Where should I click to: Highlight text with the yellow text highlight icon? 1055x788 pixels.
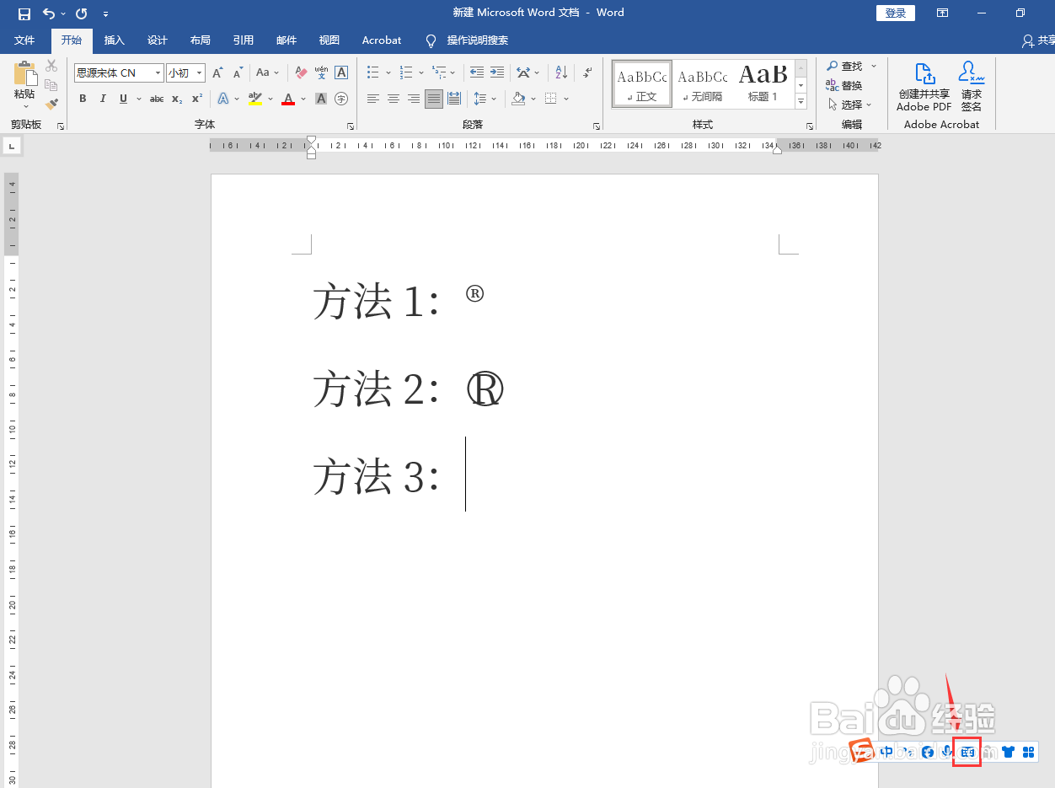tap(254, 99)
